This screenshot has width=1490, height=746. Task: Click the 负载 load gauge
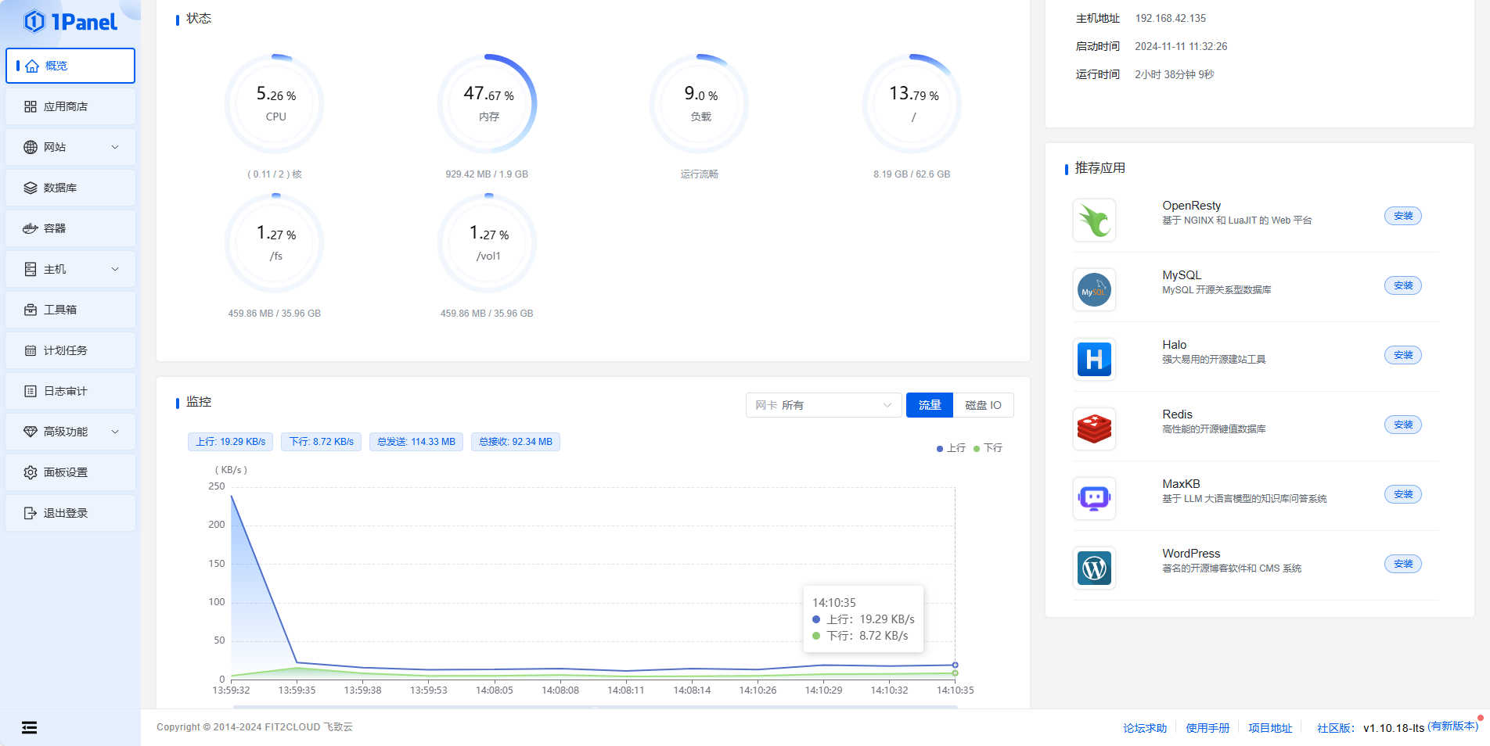pos(700,103)
